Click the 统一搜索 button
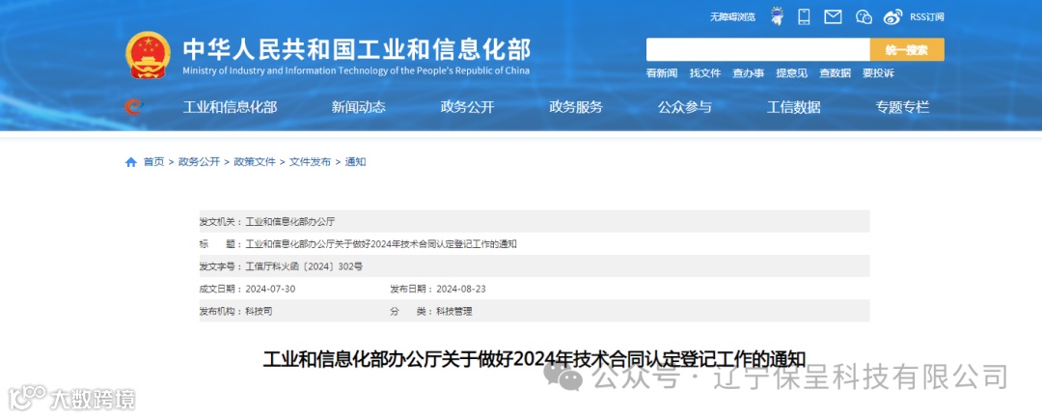This screenshot has height=418, width=1042. pos(907,50)
